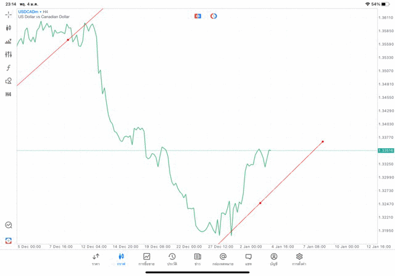Open the H4 timeframe selector
The height and width of the screenshot is (276, 395).
pyautogui.click(x=9, y=94)
